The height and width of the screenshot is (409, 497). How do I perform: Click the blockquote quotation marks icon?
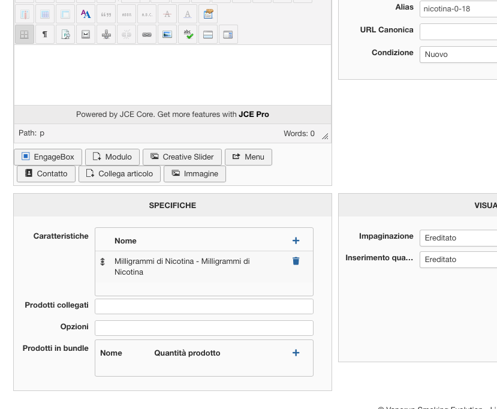[x=106, y=14]
